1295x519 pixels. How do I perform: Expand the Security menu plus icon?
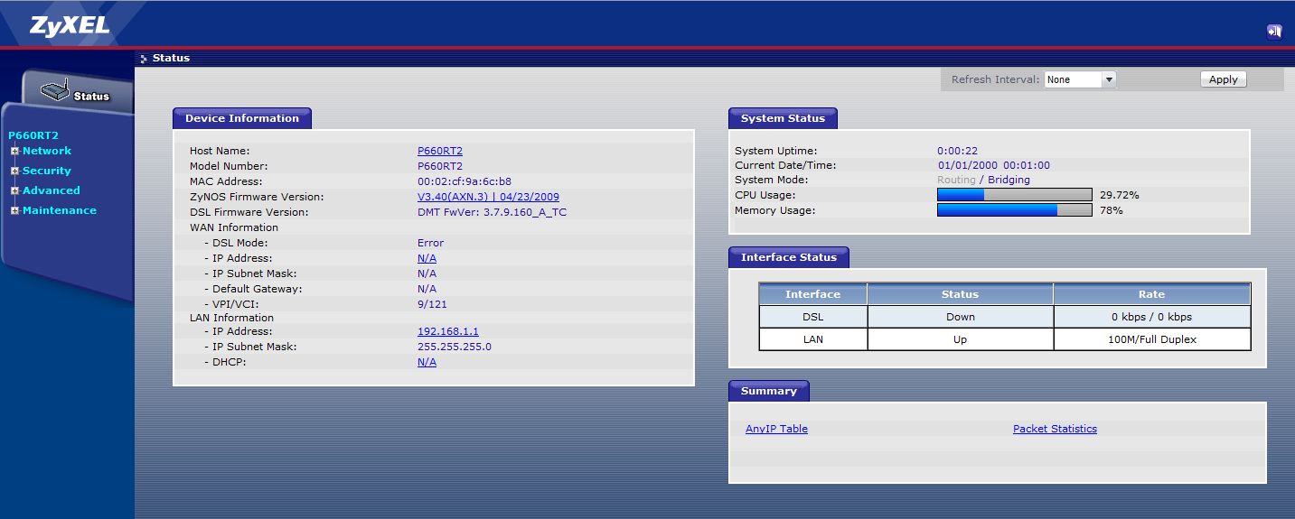pyautogui.click(x=14, y=171)
